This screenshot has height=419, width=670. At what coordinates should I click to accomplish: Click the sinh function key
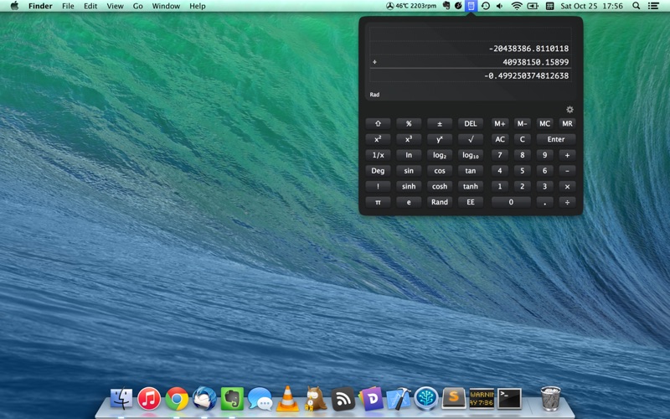click(409, 186)
